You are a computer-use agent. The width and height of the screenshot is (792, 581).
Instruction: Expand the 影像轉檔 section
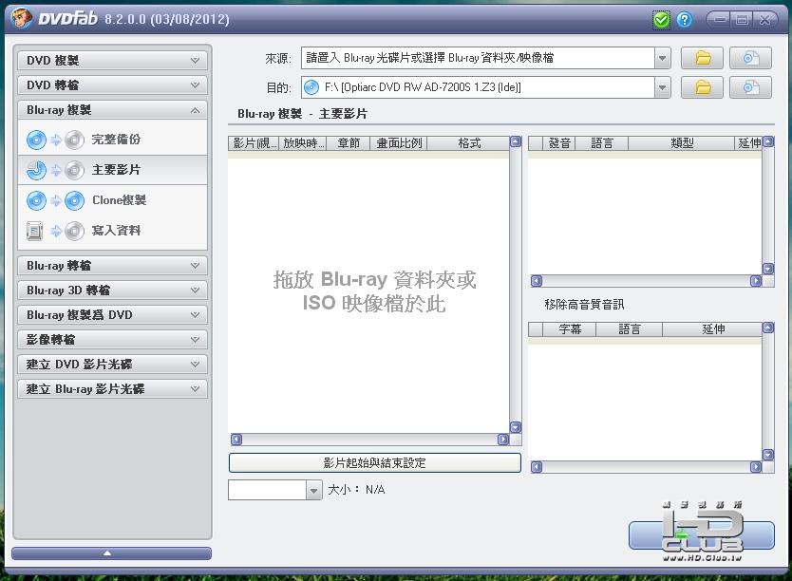pos(113,339)
